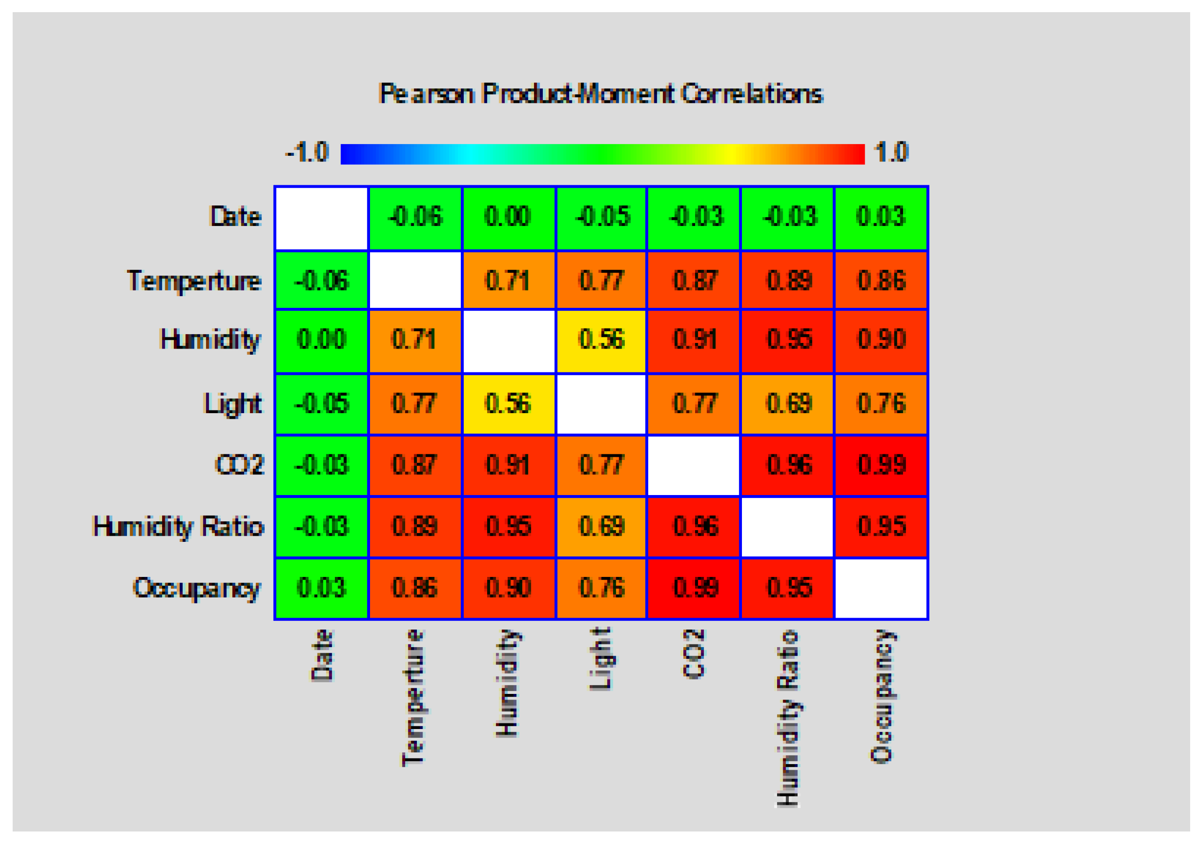Viewport: 1200px width, 846px height.
Task: Select the 0.69 cell in Humidity Ratio row
Action: (601, 526)
